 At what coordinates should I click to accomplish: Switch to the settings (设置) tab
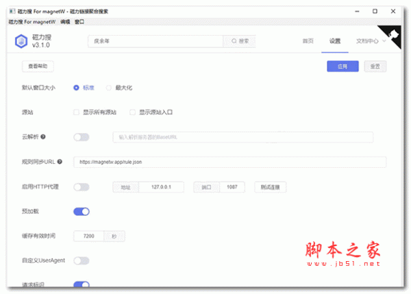click(x=335, y=41)
